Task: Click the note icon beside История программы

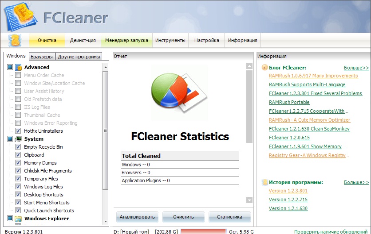Action: click(x=264, y=182)
